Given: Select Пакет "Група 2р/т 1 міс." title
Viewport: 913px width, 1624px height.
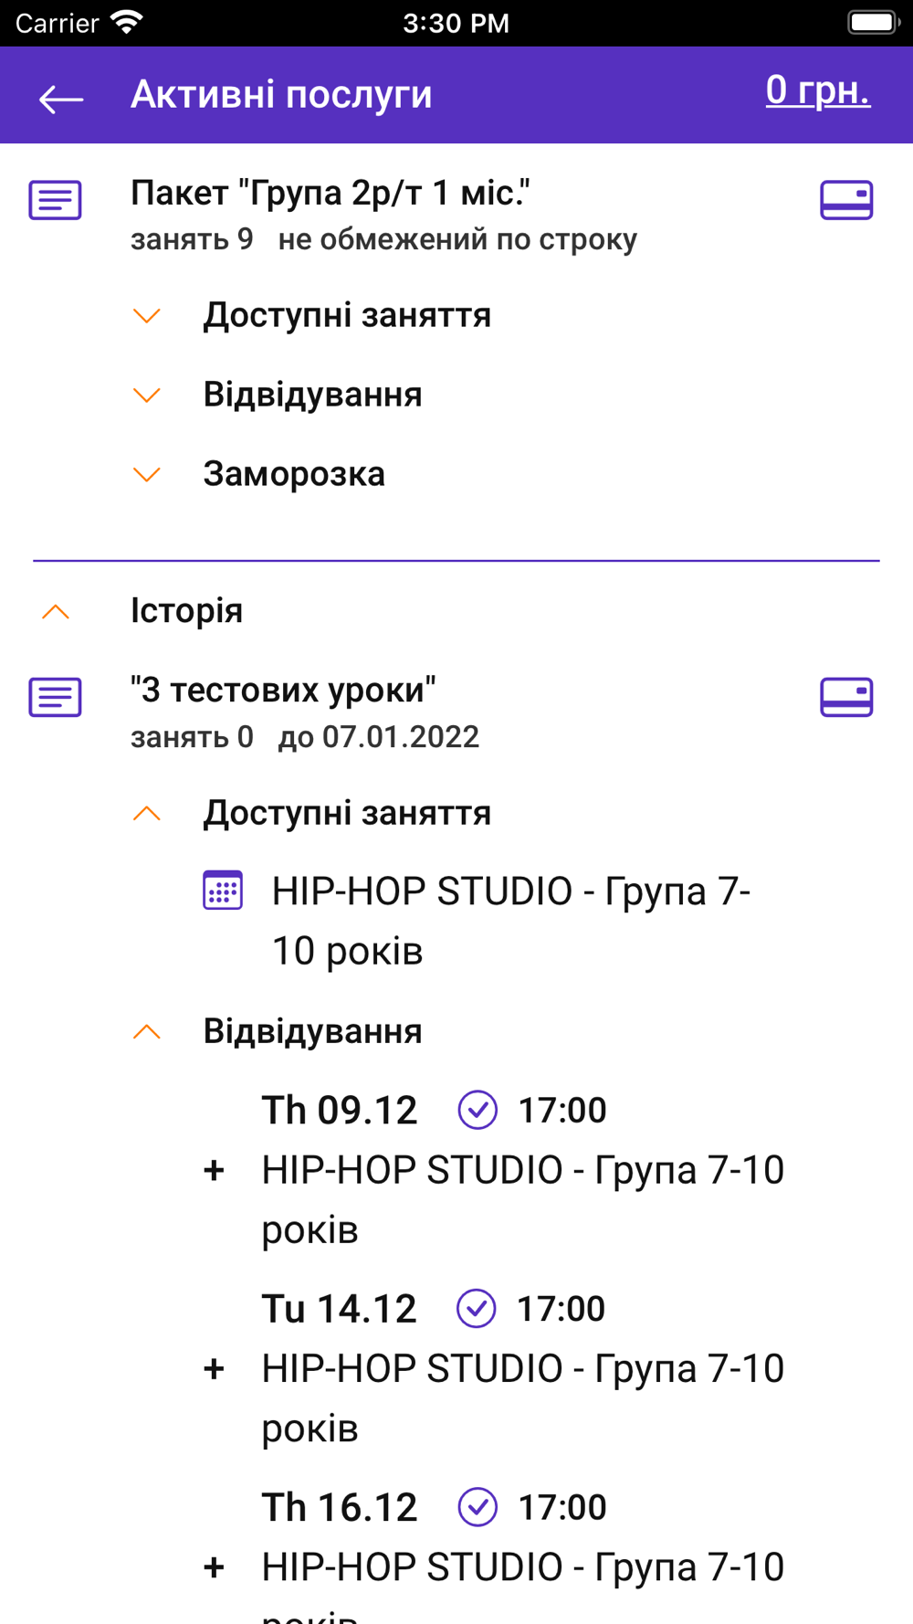Looking at the screenshot, I should pyautogui.click(x=331, y=194).
